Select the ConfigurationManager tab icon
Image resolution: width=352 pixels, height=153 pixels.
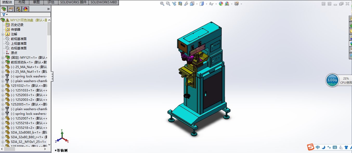[18, 9]
